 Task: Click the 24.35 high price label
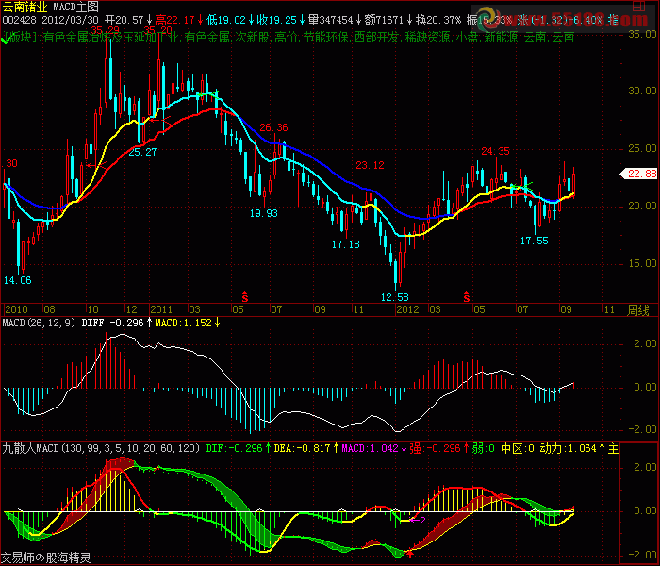point(495,151)
